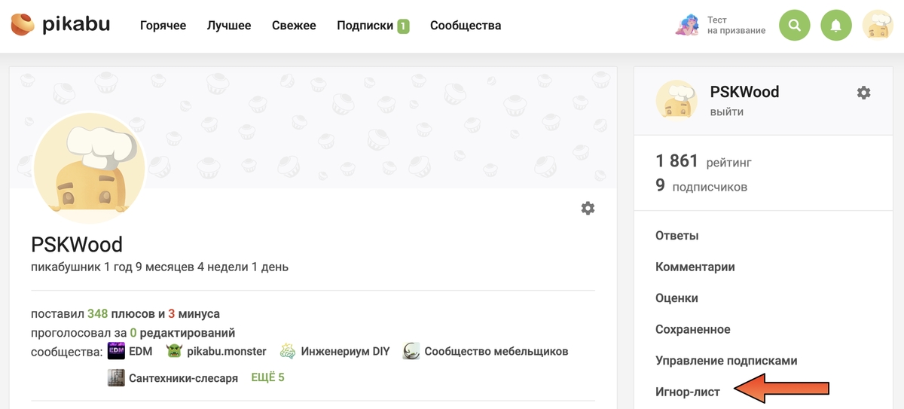Click the EDM community icon
The width and height of the screenshot is (904, 409).
[116, 351]
